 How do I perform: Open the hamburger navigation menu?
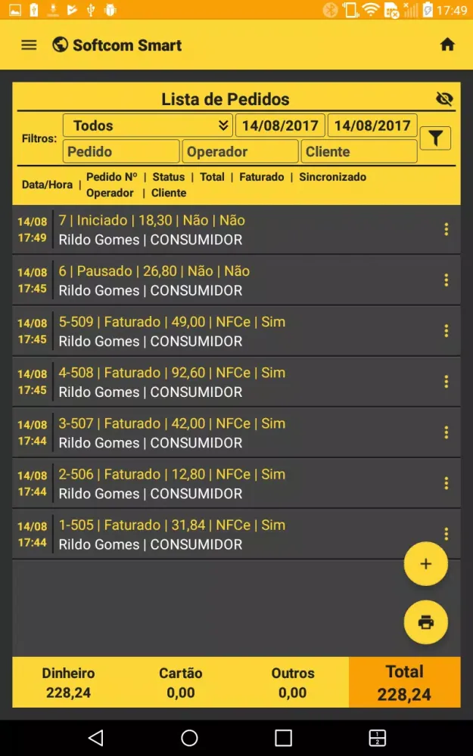[x=29, y=45]
